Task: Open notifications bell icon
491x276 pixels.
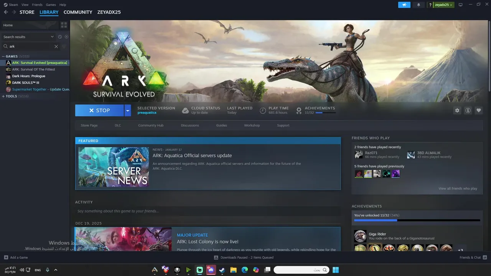Action: tap(419, 5)
